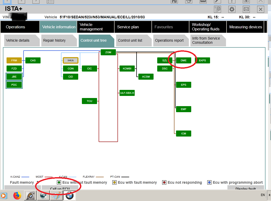
Task: Show hidden system tray icons
Action: tap(269, 195)
